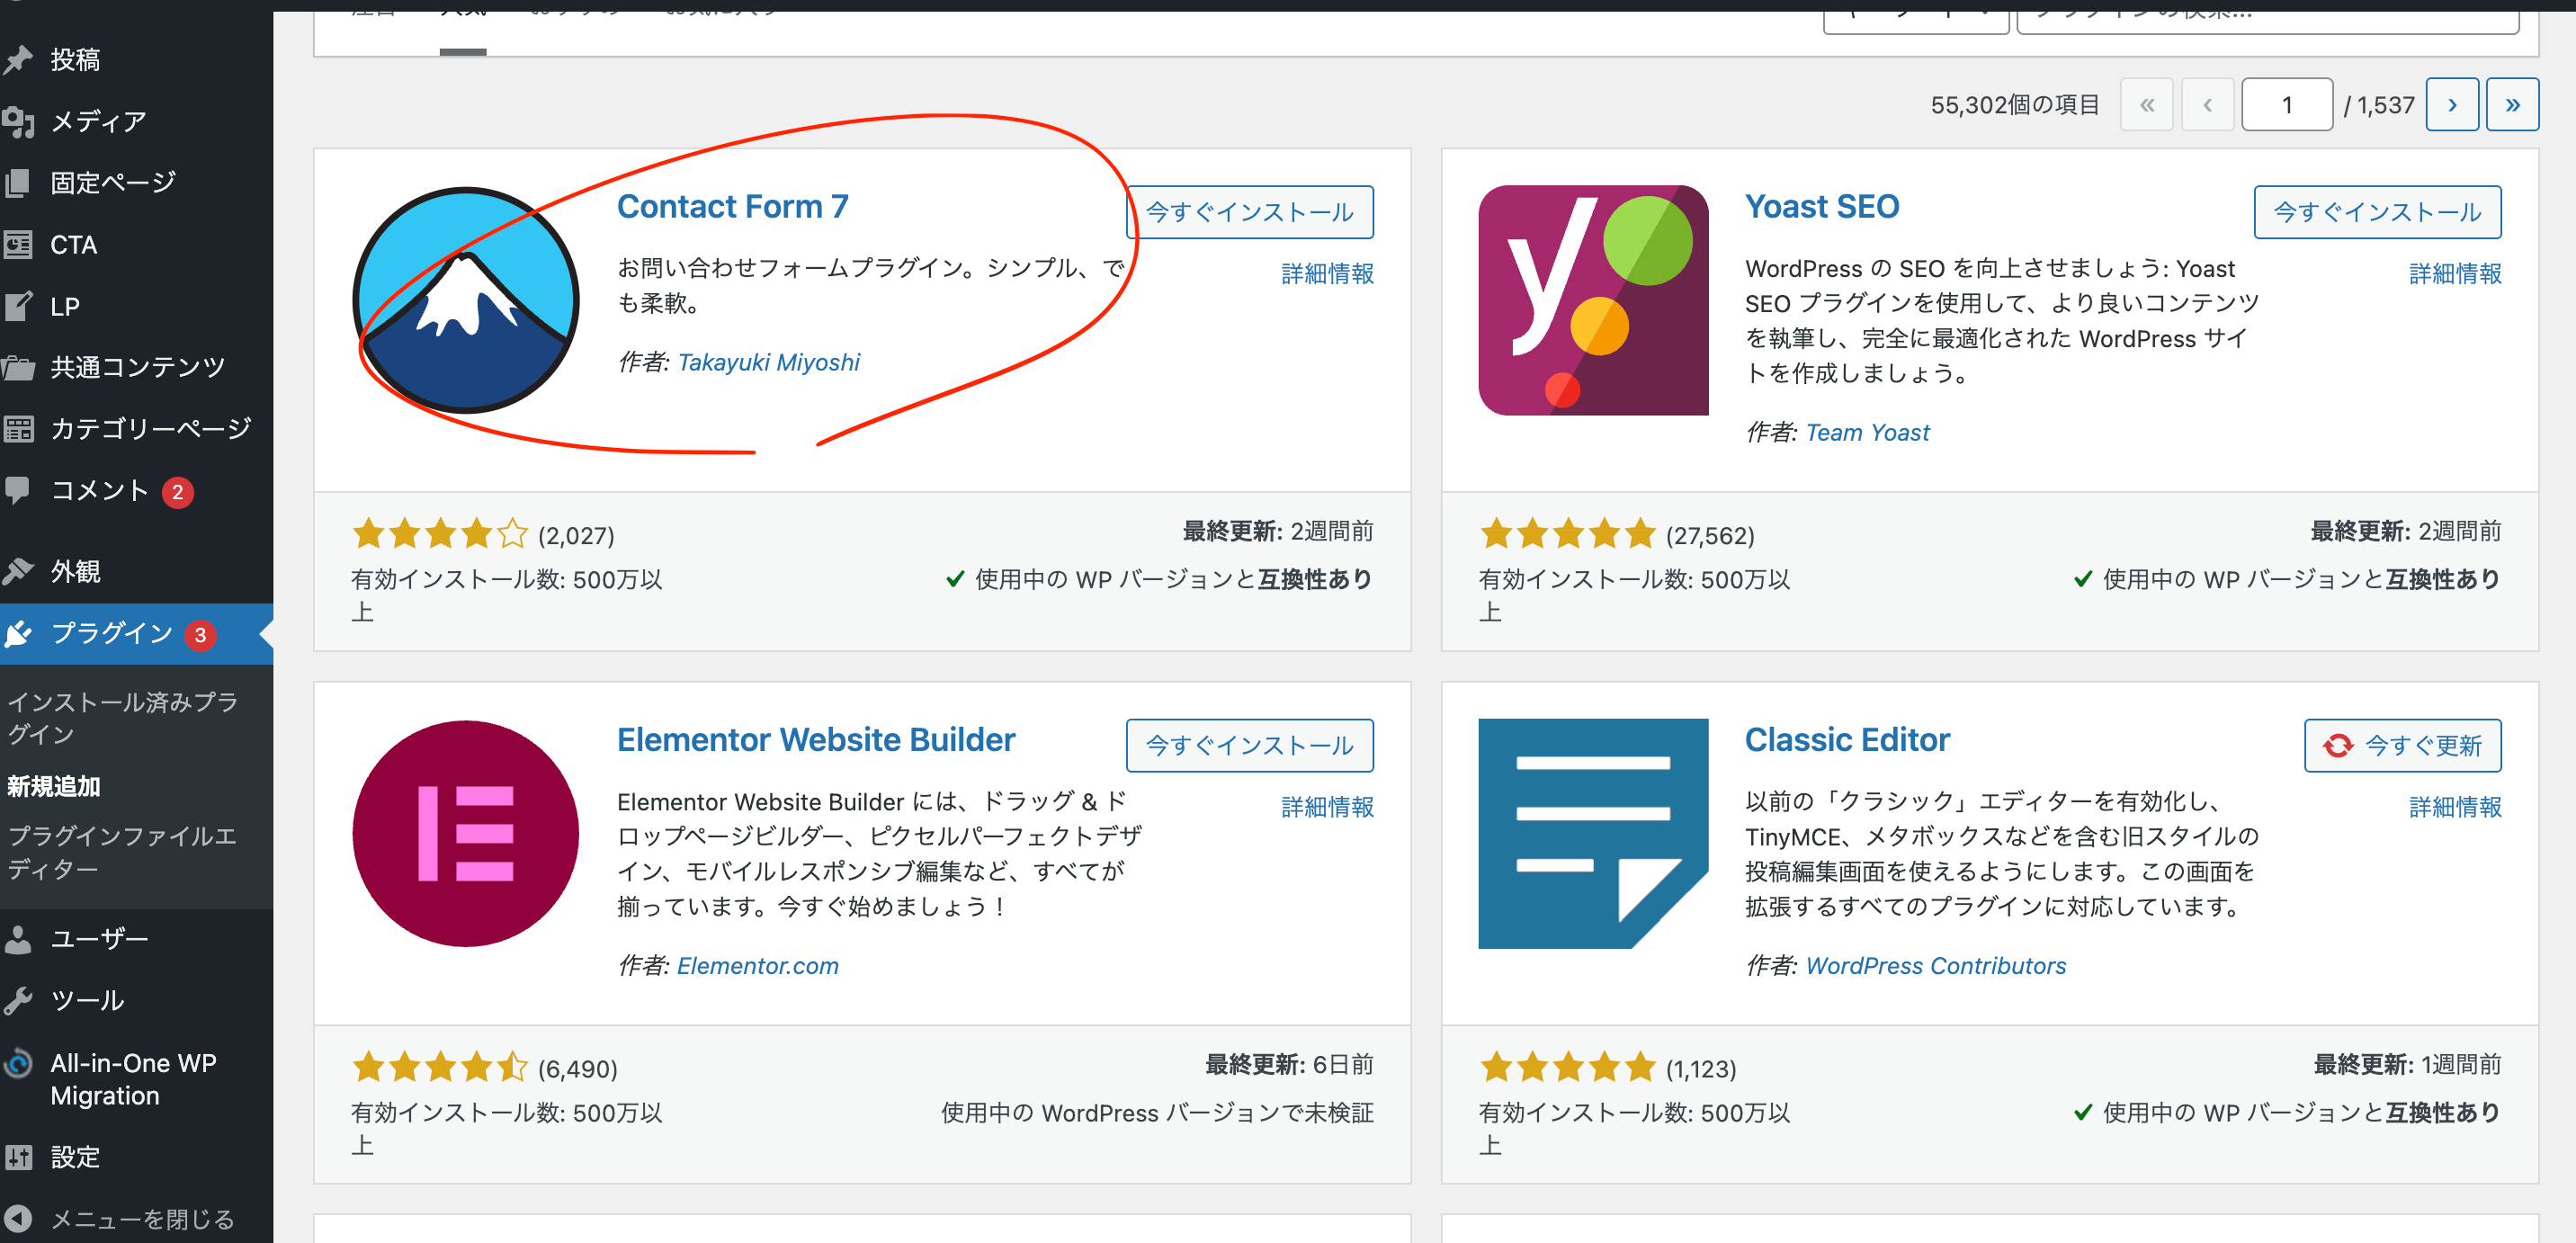Open the 共通コンテンツ menu
Viewport: 2576px width, 1243px height.
[x=136, y=368]
